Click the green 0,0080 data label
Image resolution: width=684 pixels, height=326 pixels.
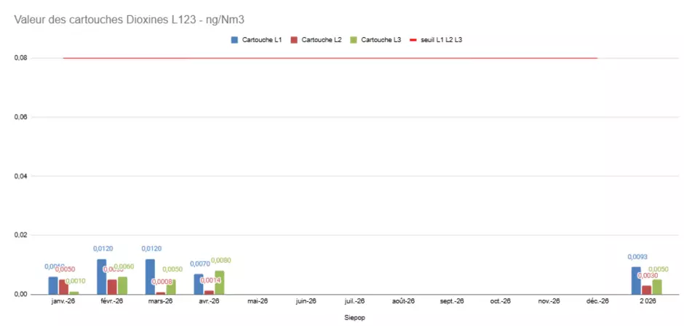tap(220, 260)
